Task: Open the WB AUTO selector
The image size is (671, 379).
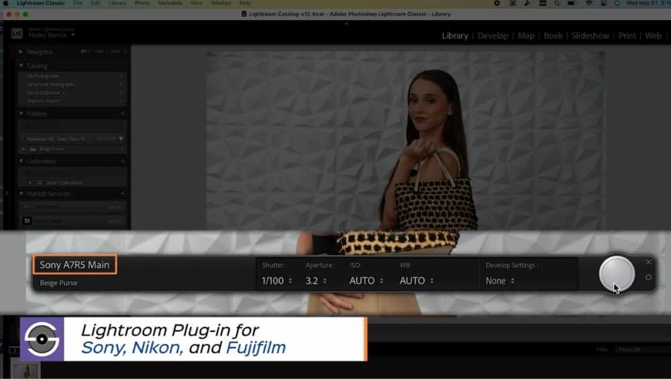Action: (417, 280)
